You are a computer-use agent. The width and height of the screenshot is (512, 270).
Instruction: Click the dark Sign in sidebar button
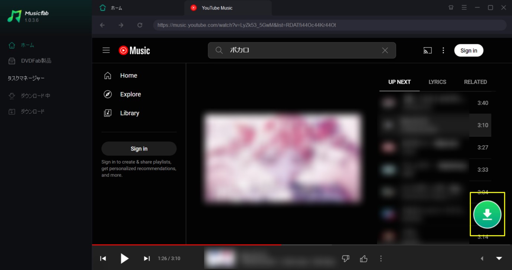(x=139, y=149)
